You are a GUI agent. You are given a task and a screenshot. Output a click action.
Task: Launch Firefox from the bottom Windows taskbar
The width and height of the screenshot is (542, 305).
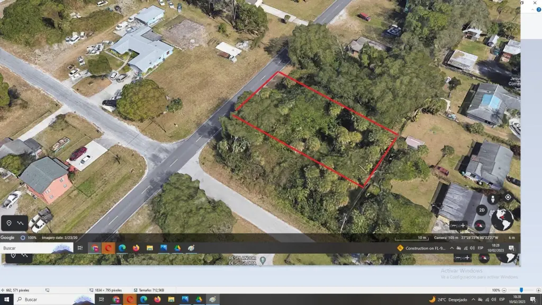157,300
